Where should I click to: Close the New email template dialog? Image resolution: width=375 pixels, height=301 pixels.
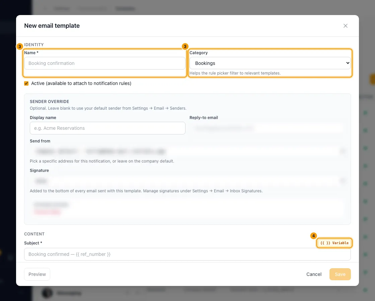(x=345, y=26)
